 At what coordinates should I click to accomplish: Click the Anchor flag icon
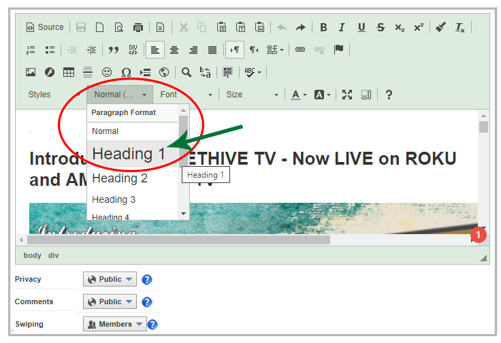pos(338,50)
